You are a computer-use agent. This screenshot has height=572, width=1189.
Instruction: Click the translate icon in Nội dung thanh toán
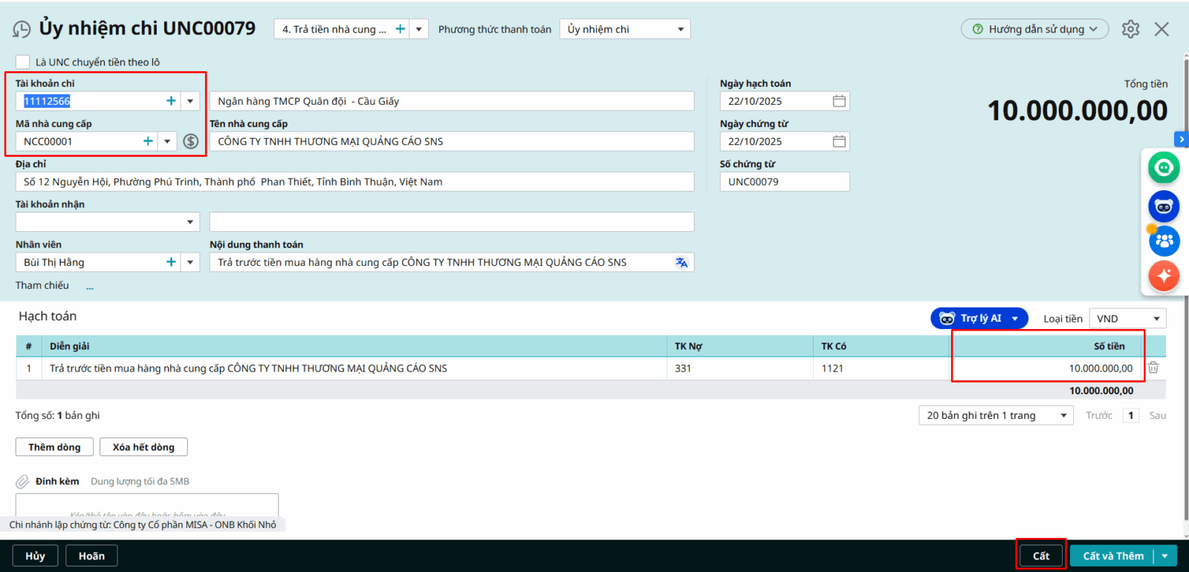tap(681, 262)
